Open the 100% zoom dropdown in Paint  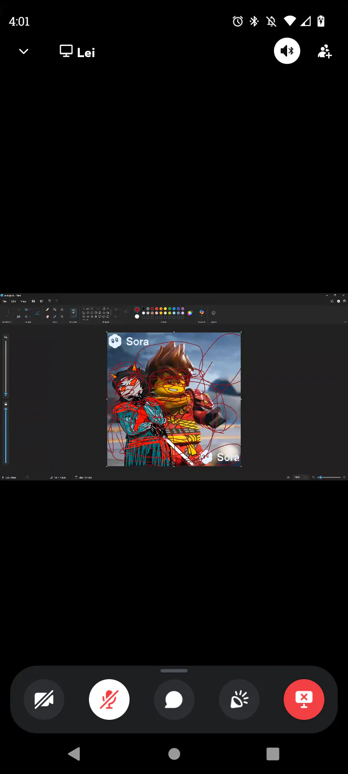tap(301, 477)
